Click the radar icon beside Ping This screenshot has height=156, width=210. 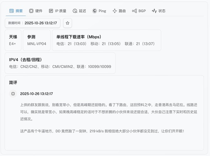coord(94,11)
